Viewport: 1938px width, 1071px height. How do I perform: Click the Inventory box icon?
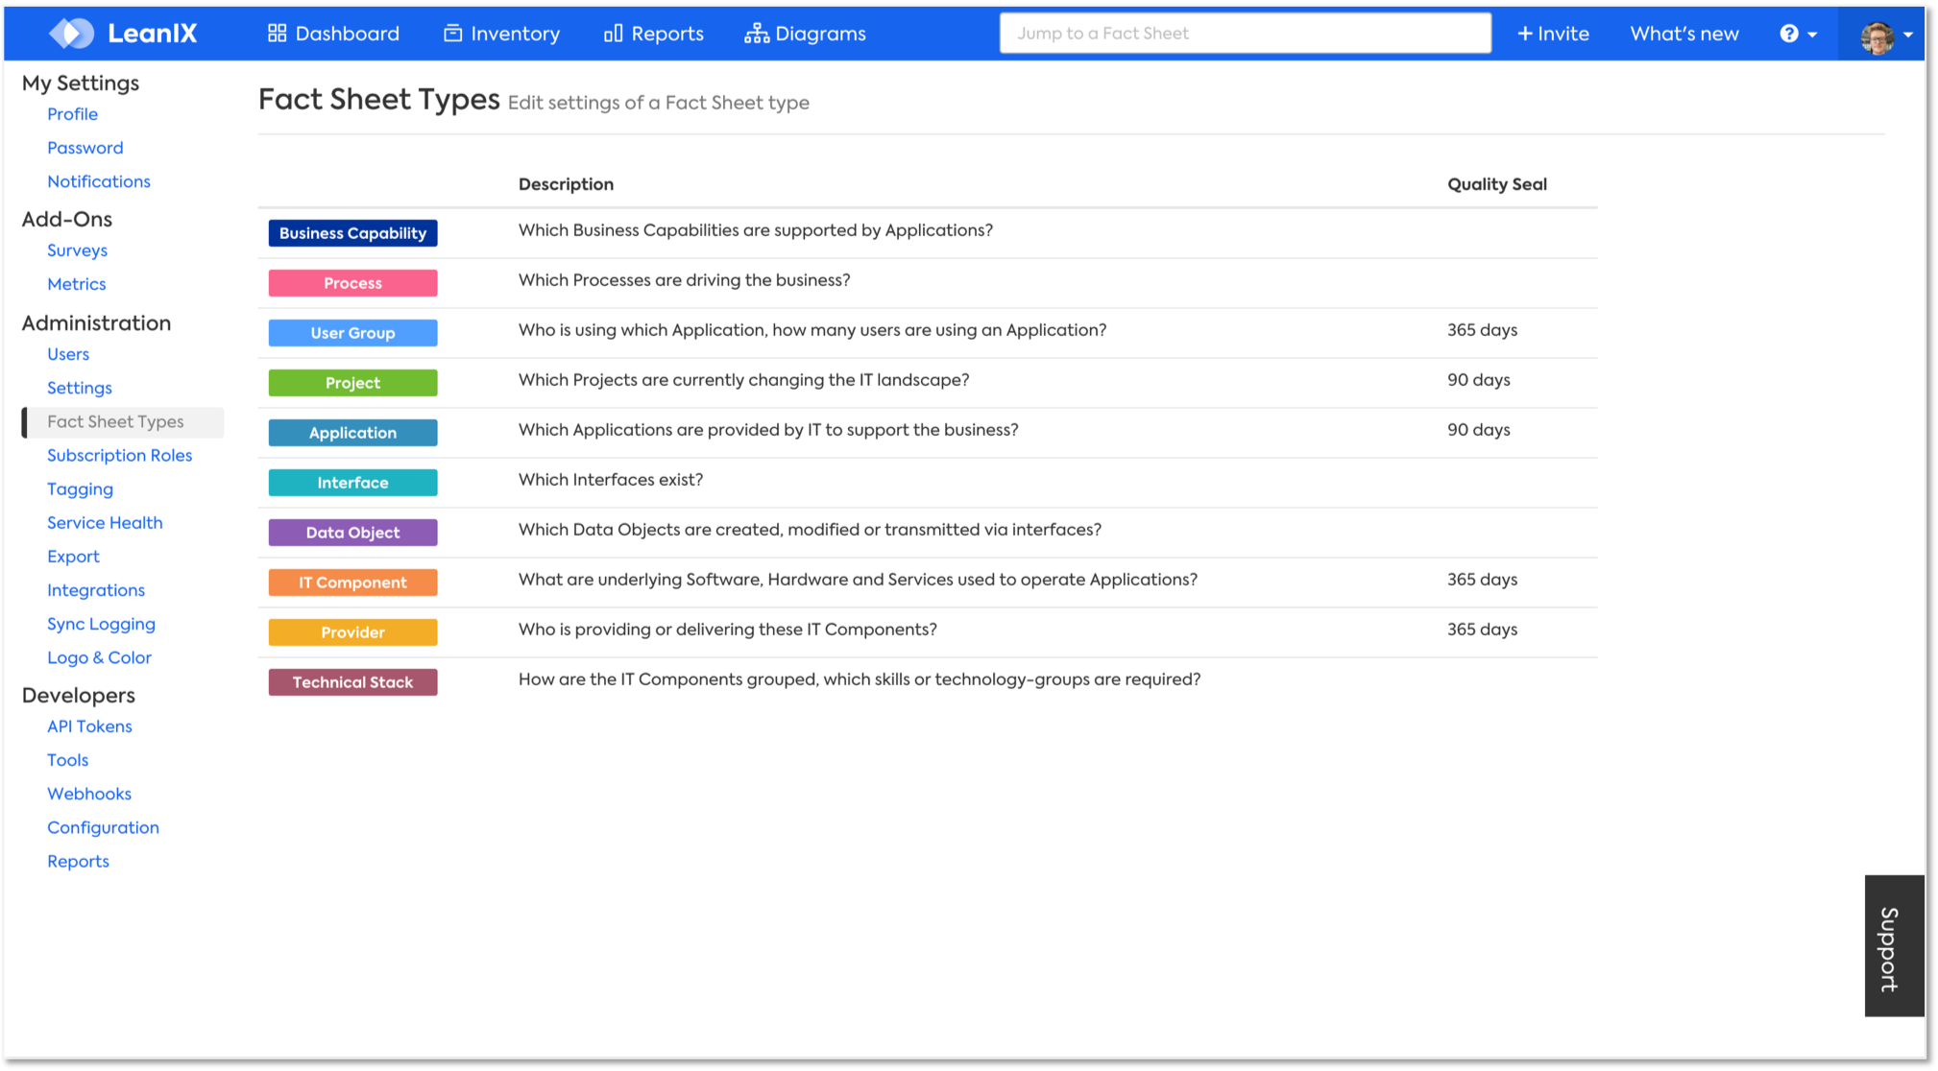point(452,34)
